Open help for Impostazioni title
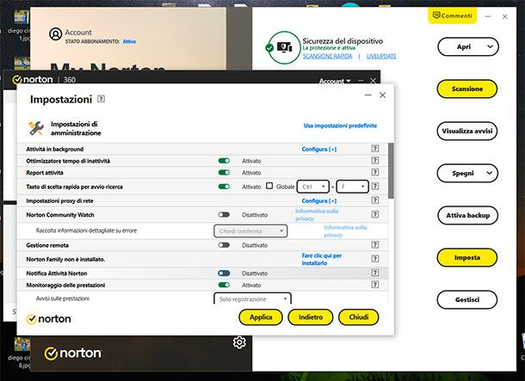525x381 pixels. 101,99
